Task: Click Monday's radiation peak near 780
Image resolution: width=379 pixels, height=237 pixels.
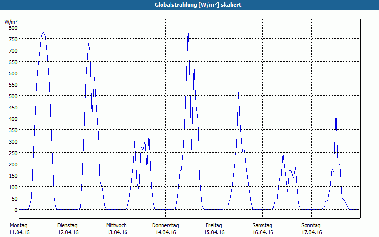Action: coord(43,32)
